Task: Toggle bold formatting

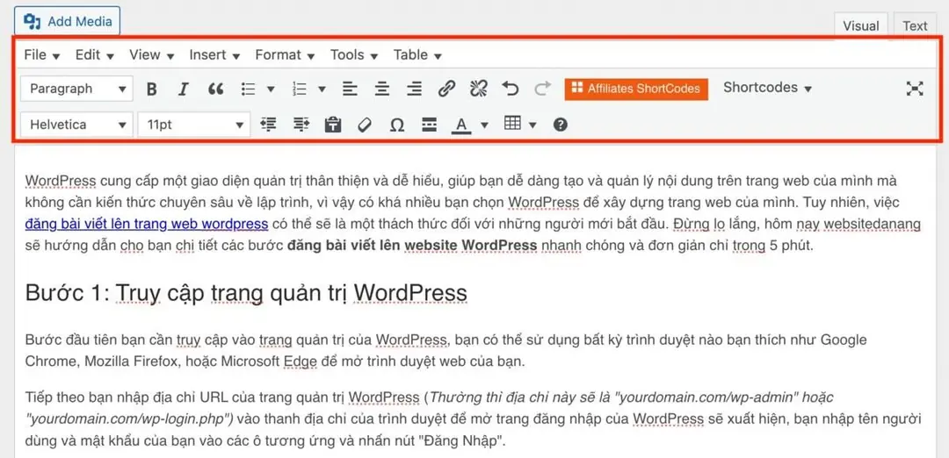Action: (152, 89)
